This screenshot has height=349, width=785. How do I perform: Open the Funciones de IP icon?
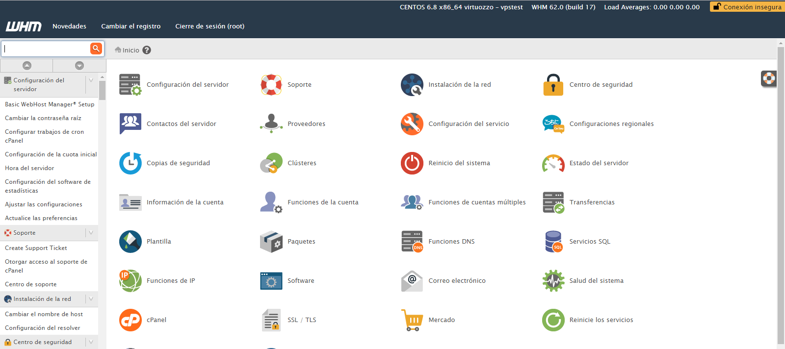(130, 281)
